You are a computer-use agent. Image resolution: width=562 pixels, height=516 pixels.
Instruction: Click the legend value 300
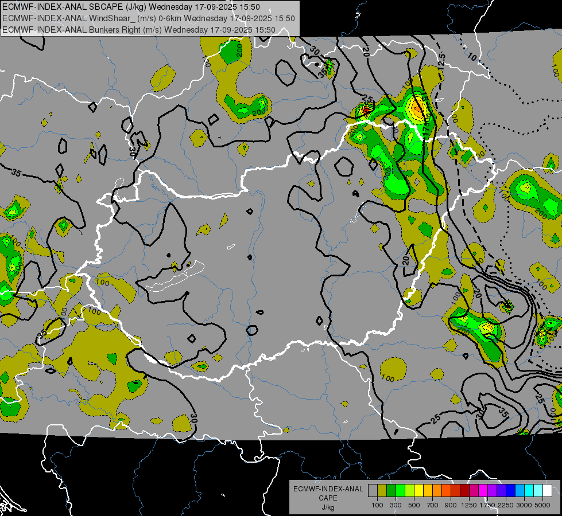[x=396, y=505]
